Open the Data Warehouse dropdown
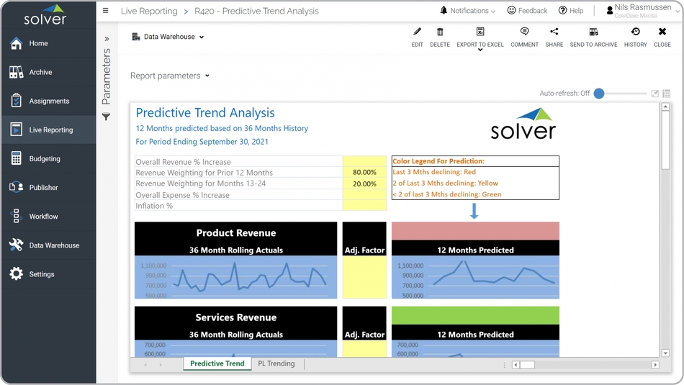The image size is (684, 385). (x=168, y=37)
